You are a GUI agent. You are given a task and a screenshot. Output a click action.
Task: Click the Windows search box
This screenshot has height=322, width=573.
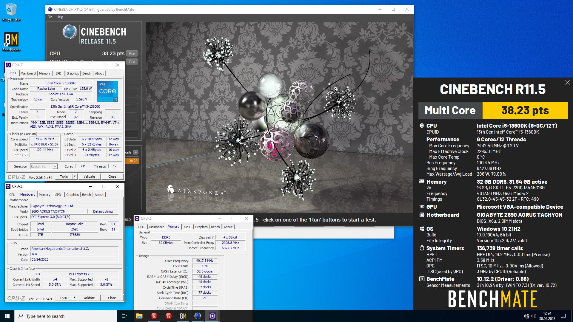[66, 316]
